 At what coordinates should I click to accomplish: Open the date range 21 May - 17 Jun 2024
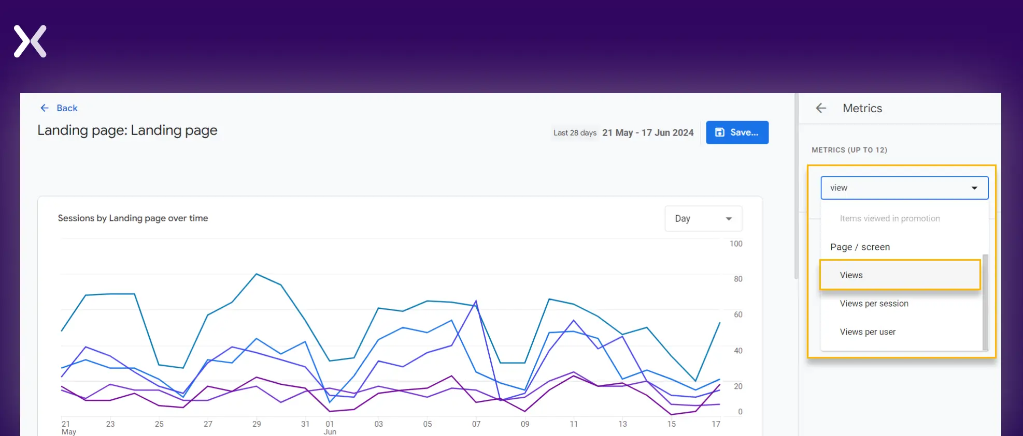[648, 133]
